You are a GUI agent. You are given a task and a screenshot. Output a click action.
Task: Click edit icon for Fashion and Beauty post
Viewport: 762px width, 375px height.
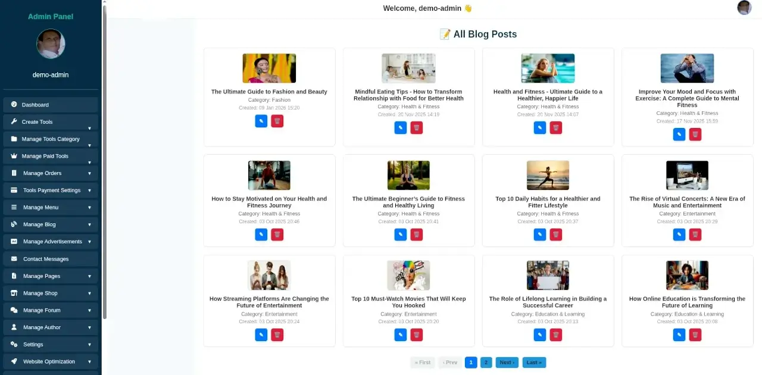pyautogui.click(x=261, y=121)
